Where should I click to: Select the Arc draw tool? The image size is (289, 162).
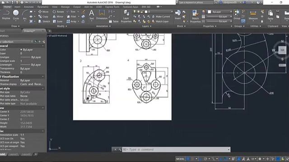click(25, 15)
